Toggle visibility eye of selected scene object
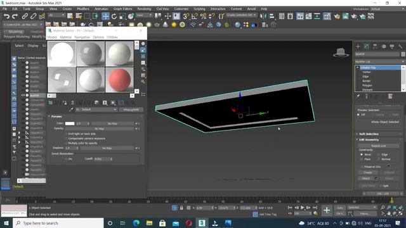Screen dimensions: 406x228 click(x=23, y=95)
